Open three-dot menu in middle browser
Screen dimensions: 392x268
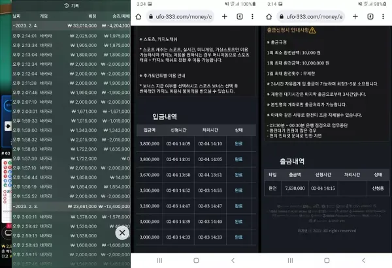[252, 16]
